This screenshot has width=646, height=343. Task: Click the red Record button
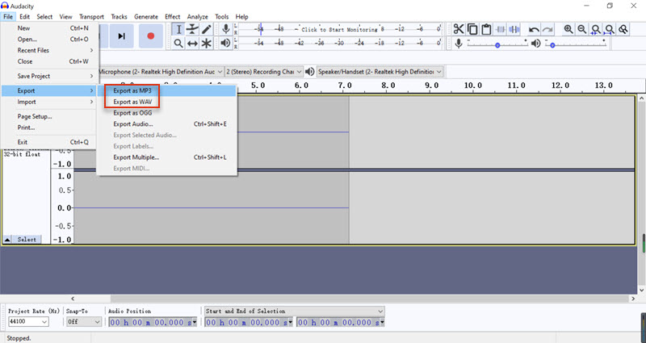(x=151, y=36)
